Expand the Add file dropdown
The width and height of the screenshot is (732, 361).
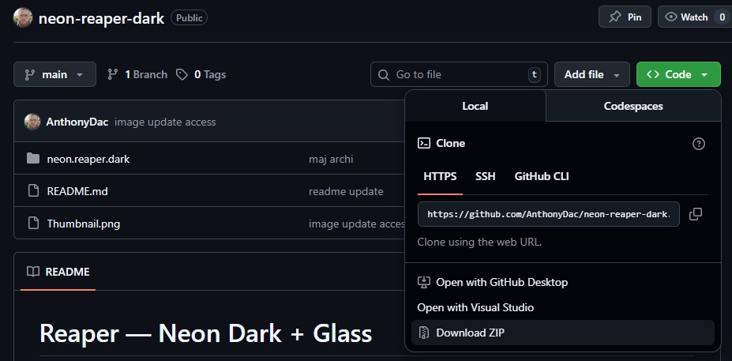coord(591,74)
